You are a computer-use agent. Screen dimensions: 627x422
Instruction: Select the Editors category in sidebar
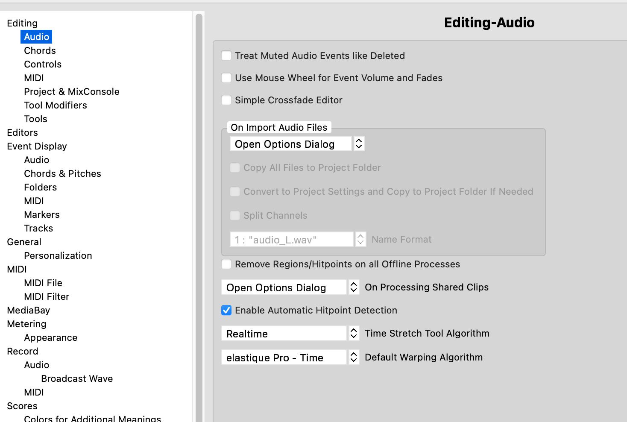click(22, 133)
